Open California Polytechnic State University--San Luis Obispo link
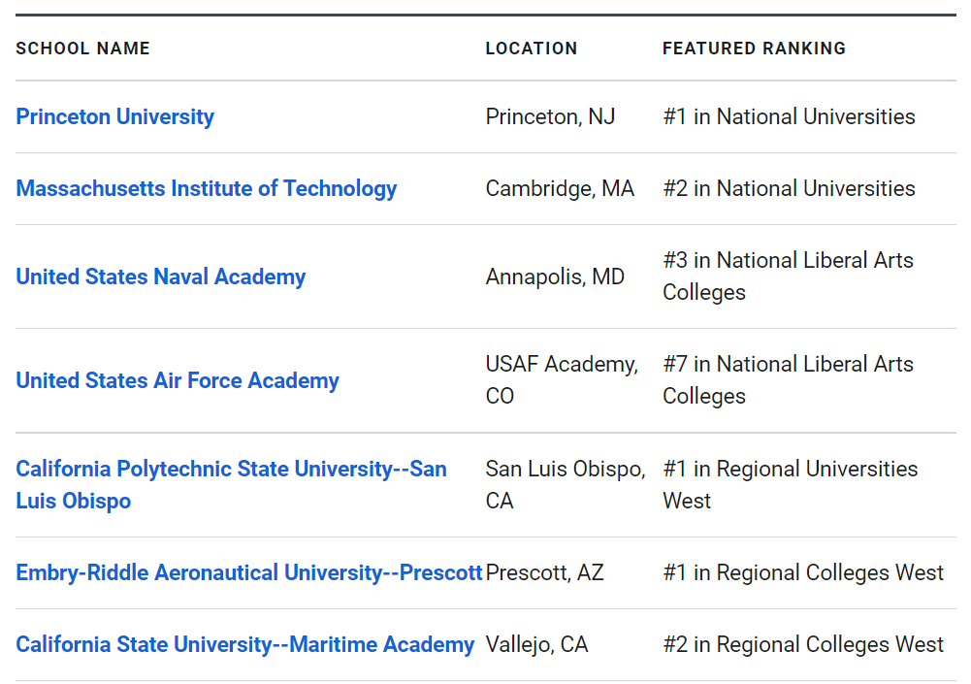971x684 pixels. [x=231, y=484]
